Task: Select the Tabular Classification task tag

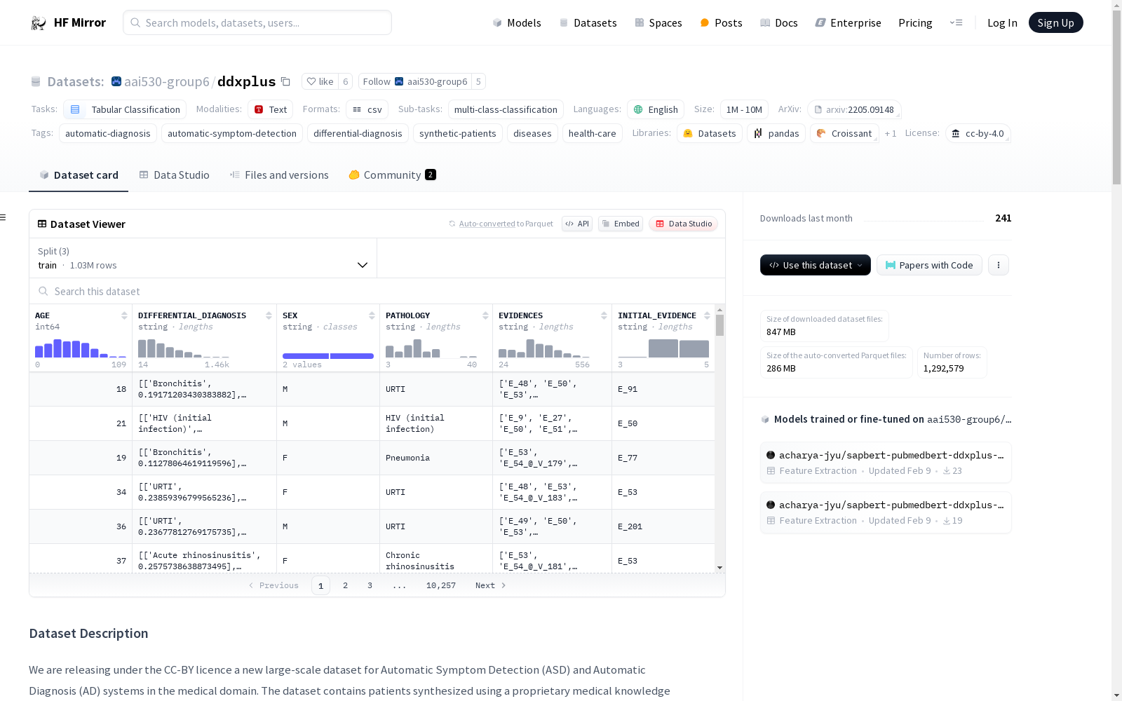Action: (125, 109)
